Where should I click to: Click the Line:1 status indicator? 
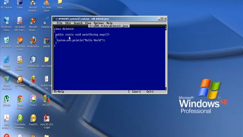[136, 92]
